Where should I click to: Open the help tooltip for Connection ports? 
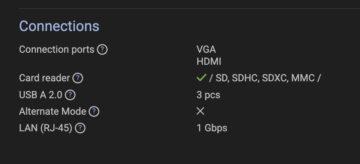[102, 50]
